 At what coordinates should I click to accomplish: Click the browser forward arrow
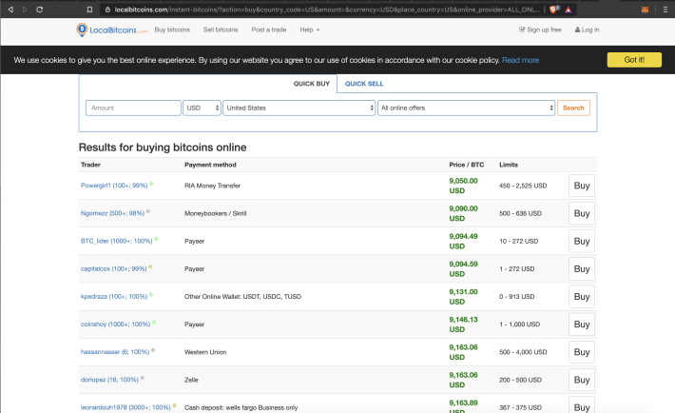[25, 10]
